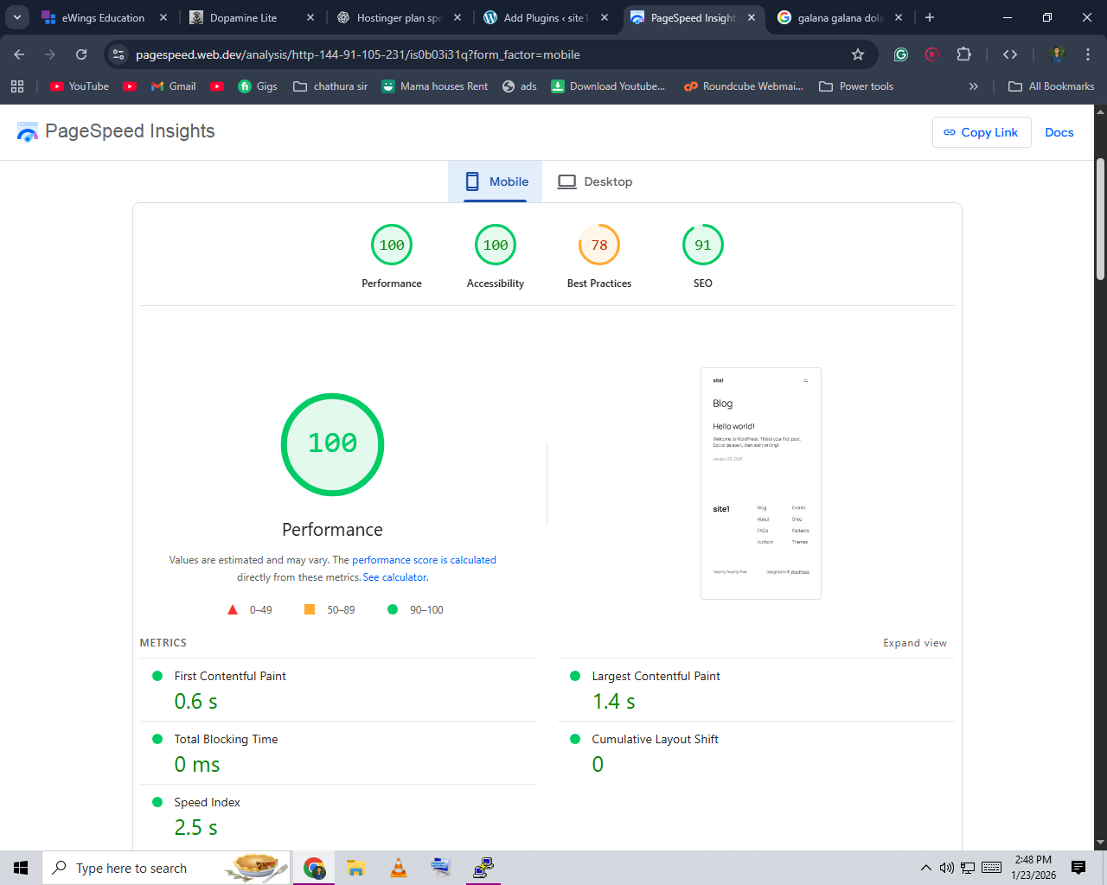Open the All Bookmarks folder
1107x885 pixels.
pyautogui.click(x=1052, y=86)
